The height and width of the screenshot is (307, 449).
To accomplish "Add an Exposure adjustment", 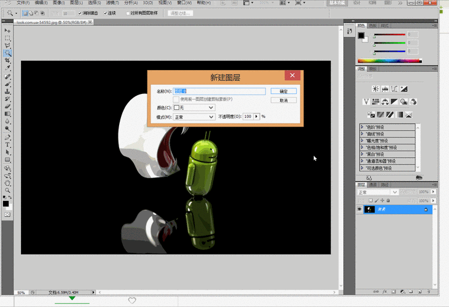I will point(404,89).
